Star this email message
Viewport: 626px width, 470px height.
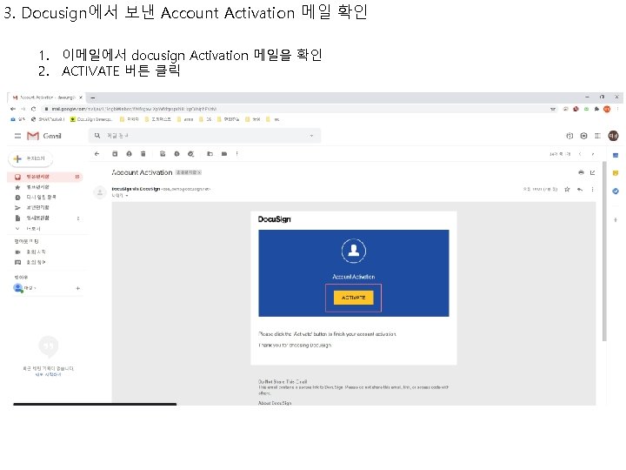567,189
